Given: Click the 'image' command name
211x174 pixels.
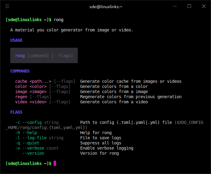Looking at the screenshot, I should click(x=21, y=92).
